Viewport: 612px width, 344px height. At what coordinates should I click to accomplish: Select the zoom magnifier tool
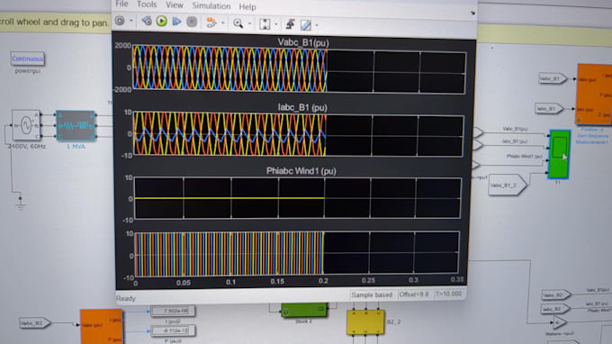pos(238,23)
